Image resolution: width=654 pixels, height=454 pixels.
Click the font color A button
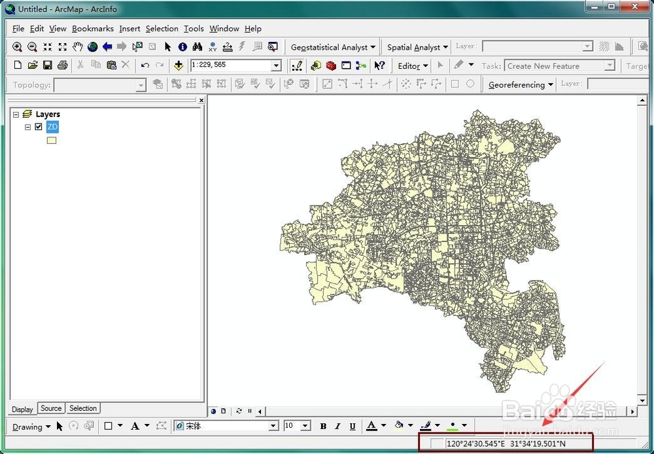pos(371,426)
